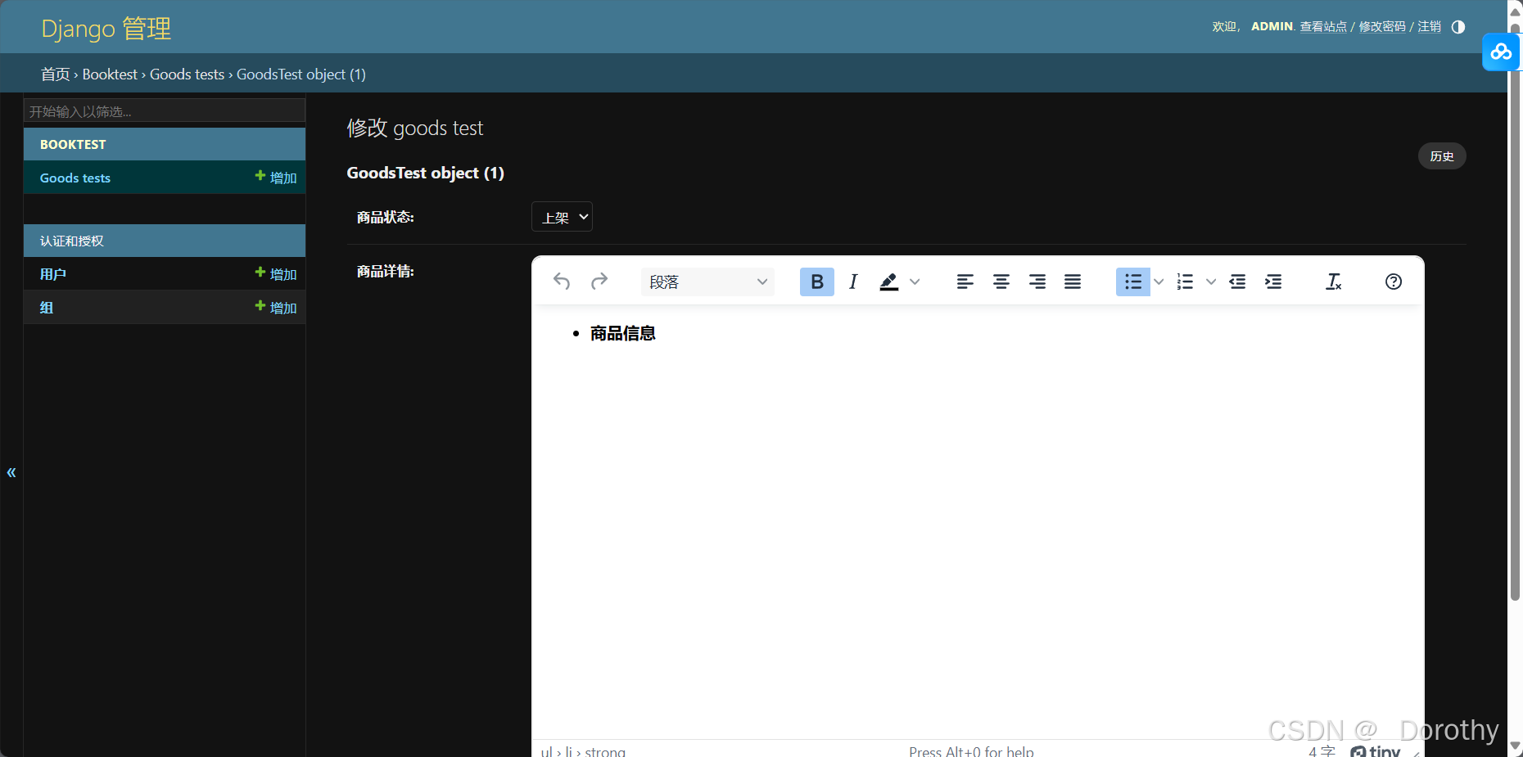This screenshot has width=1523, height=757.
Task: Open Goods tests in the breadcrumb
Action: point(187,74)
